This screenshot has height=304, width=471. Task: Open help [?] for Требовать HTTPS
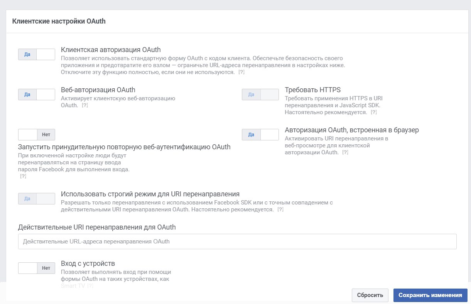(x=373, y=112)
